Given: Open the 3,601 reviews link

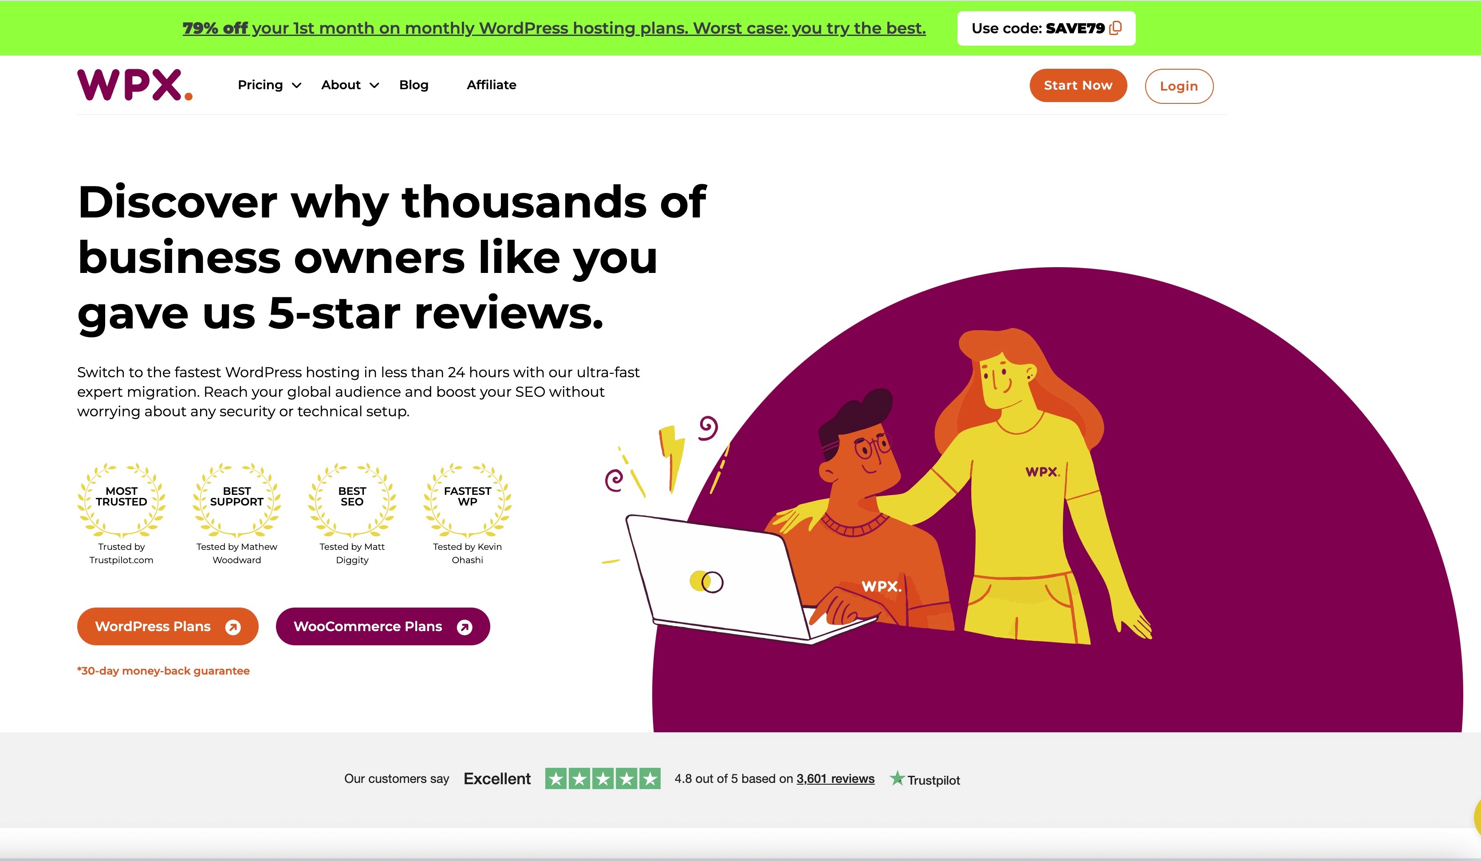Looking at the screenshot, I should coord(835,779).
